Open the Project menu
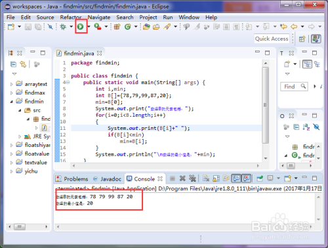Viewport: 328px width, 248px height. point(148,17)
